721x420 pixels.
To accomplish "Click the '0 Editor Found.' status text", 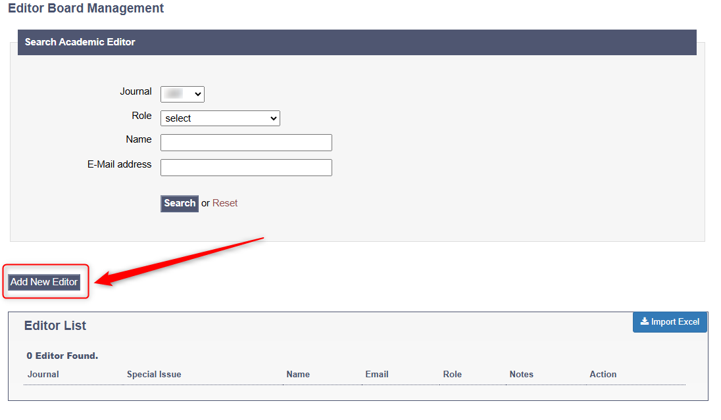I will [62, 356].
